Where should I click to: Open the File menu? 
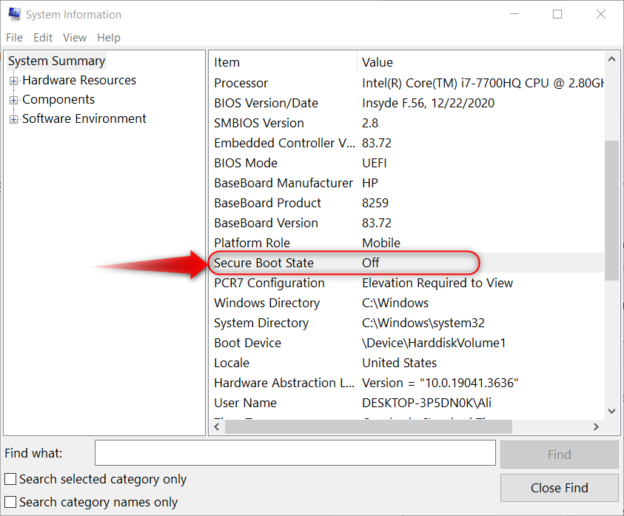tap(14, 38)
